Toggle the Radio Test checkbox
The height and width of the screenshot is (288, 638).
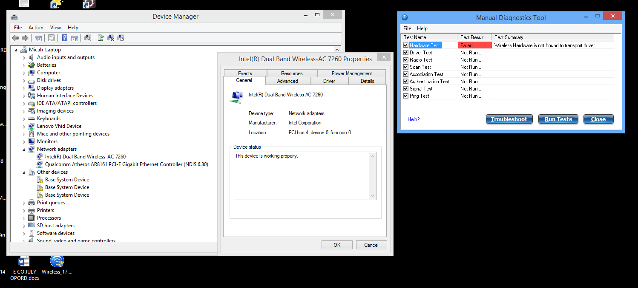tap(405, 60)
